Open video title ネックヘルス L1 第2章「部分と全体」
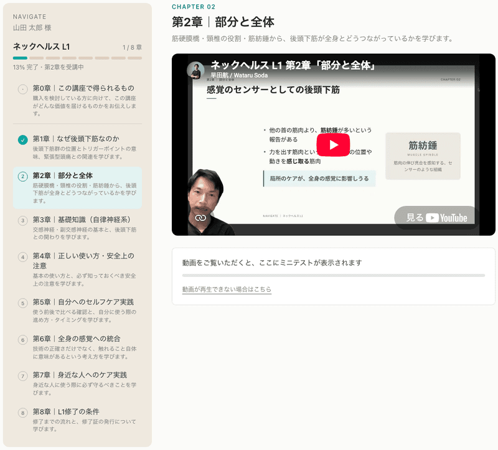 pos(294,65)
